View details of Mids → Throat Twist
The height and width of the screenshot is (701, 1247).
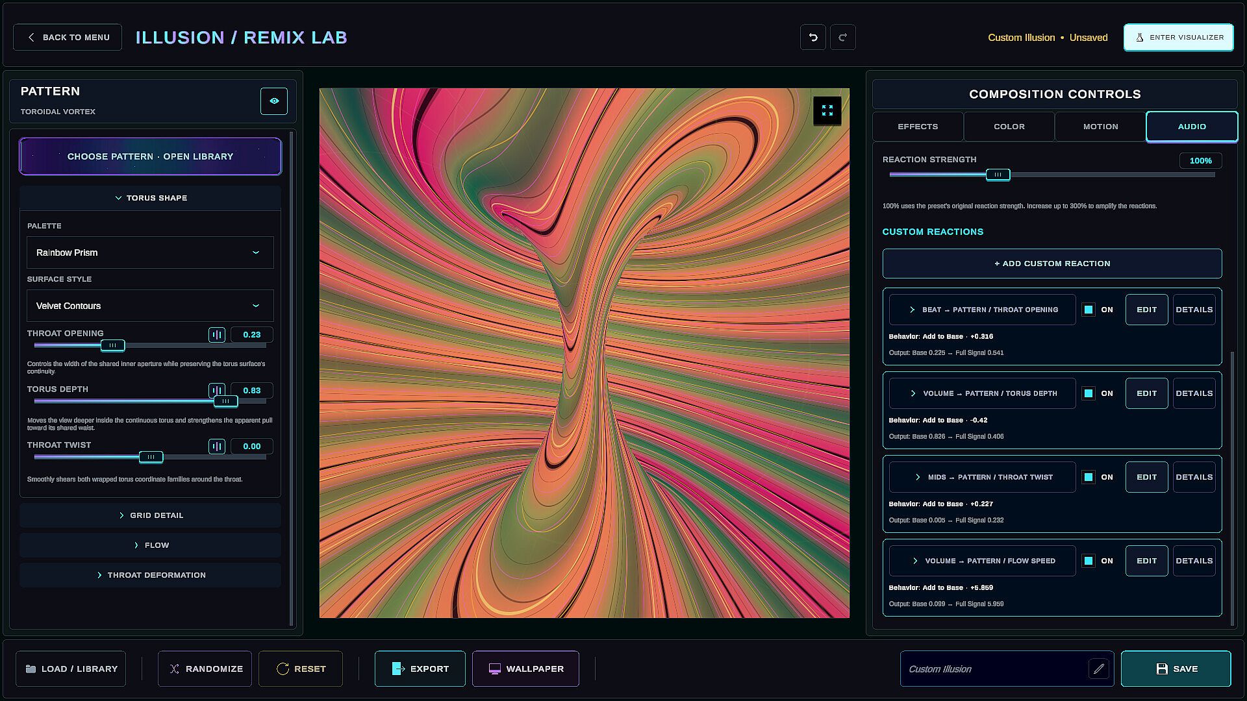1194,477
